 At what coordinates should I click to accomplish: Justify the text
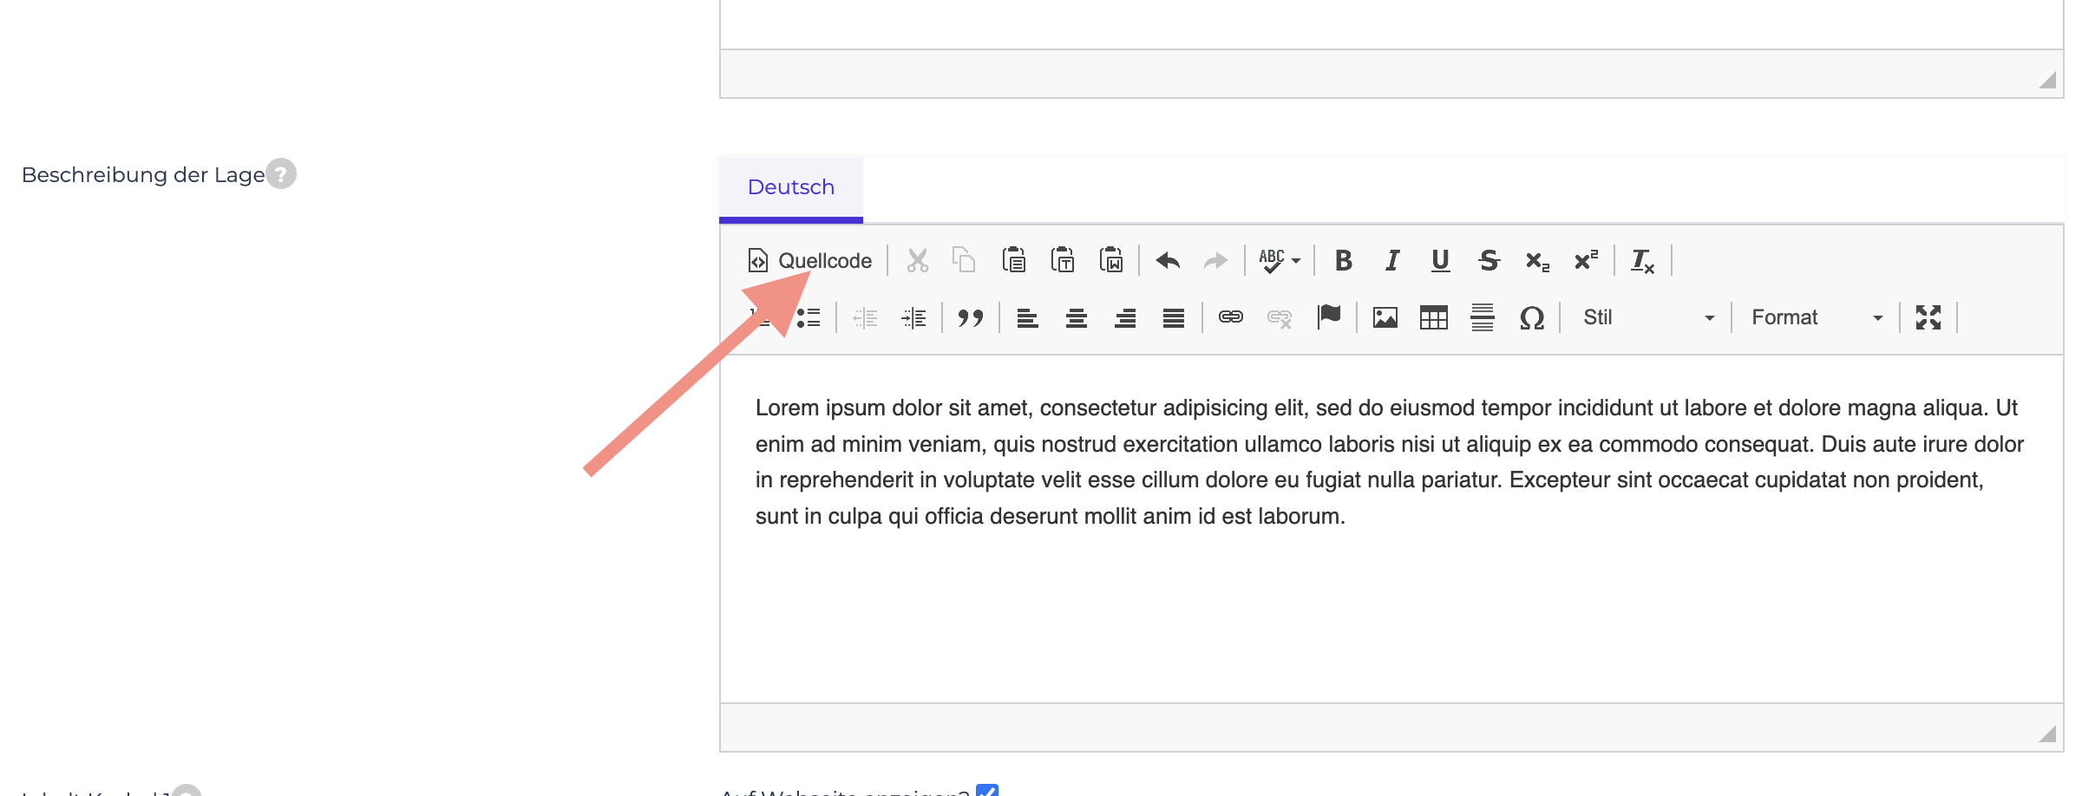pyautogui.click(x=1173, y=317)
